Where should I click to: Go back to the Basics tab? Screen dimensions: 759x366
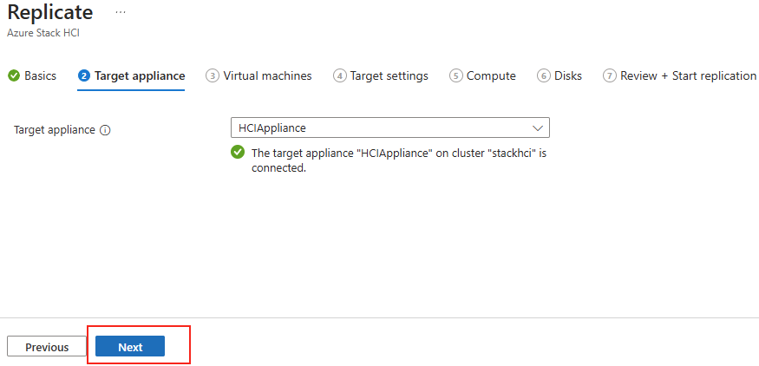[32, 76]
